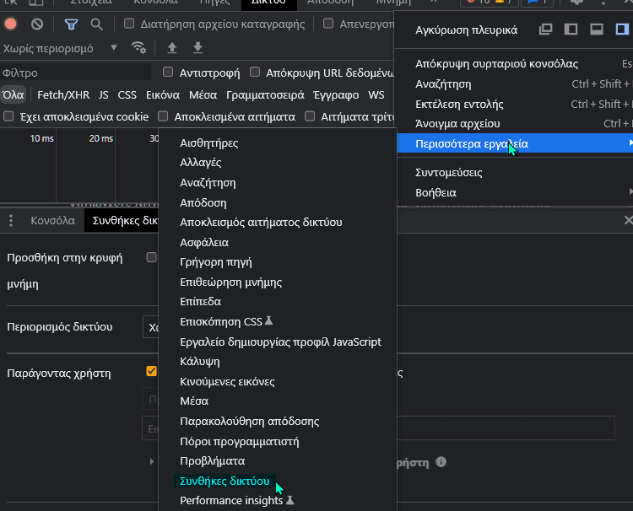Click the network conditions Wi-Fi icon
Viewport: 633px width, 511px height.
click(139, 48)
